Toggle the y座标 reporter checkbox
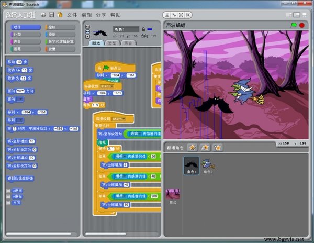The width and height of the screenshot is (314, 243). (8, 197)
